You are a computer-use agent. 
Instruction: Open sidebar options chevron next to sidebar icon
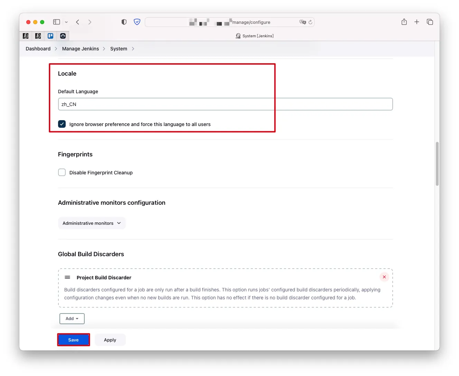click(66, 22)
